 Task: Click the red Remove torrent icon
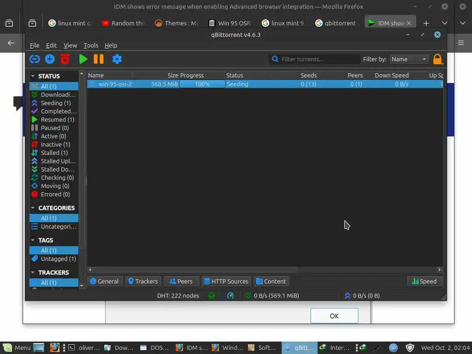[65, 59]
